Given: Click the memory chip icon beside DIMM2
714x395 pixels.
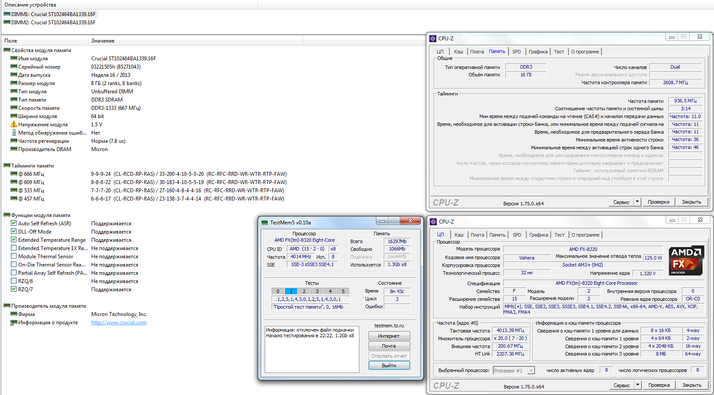Looking at the screenshot, I should 7,22.
